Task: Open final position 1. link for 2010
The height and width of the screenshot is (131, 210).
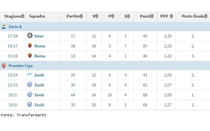Action: [x=193, y=105]
